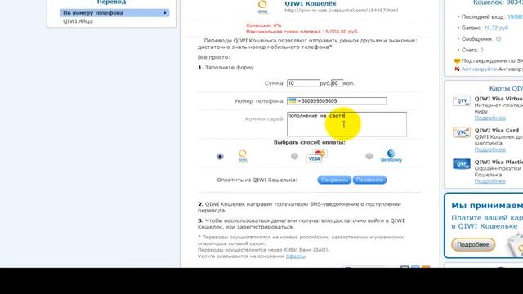Click the Перевод heading in left panel
523x294 pixels.
pyautogui.click(x=111, y=2)
